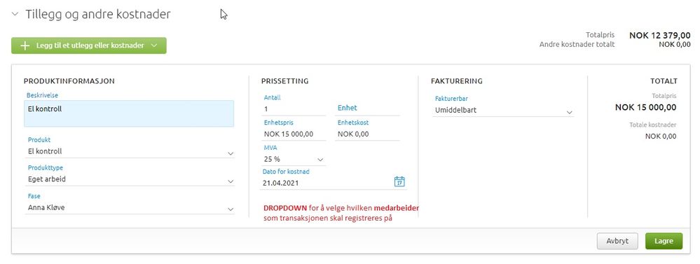Click the Totale kostnader label
The width and height of the screenshot is (700, 264).
[x=652, y=125]
